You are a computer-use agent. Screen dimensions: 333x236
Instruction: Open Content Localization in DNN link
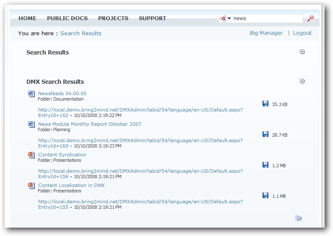[71, 185]
